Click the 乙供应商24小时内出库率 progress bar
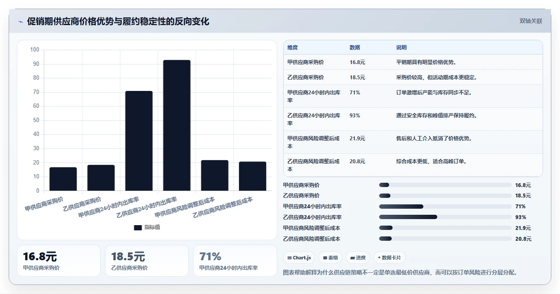Screen dimensions: 560x294 point(445,217)
